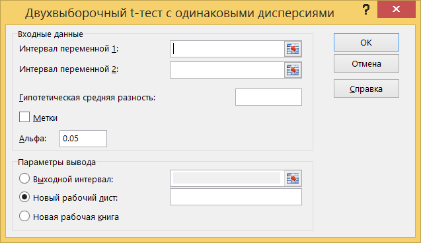Click range selector icon for Интервал переменной 2

(293, 70)
